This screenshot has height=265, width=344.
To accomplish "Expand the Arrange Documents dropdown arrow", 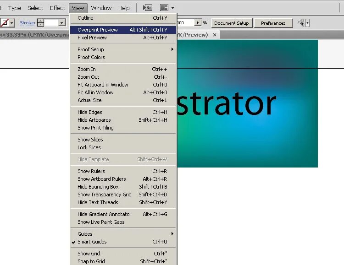I will click(172, 8).
